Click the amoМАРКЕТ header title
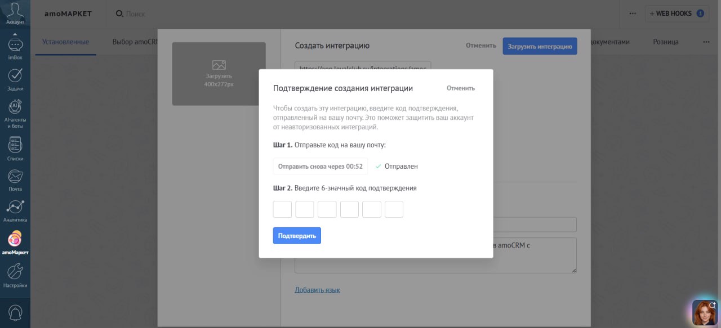 pyautogui.click(x=68, y=14)
